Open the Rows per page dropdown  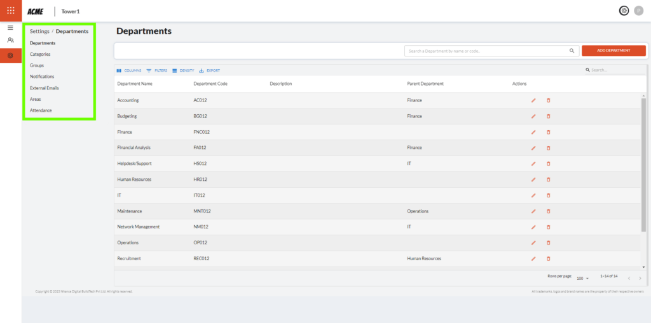582,279
